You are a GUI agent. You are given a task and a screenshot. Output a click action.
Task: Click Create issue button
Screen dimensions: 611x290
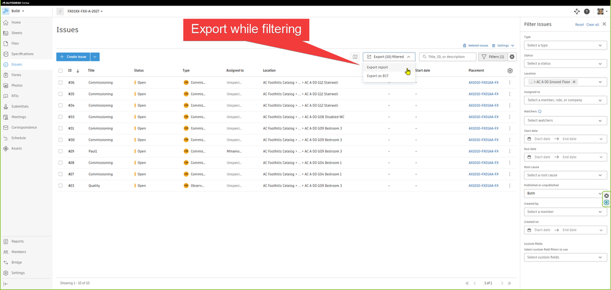click(73, 57)
